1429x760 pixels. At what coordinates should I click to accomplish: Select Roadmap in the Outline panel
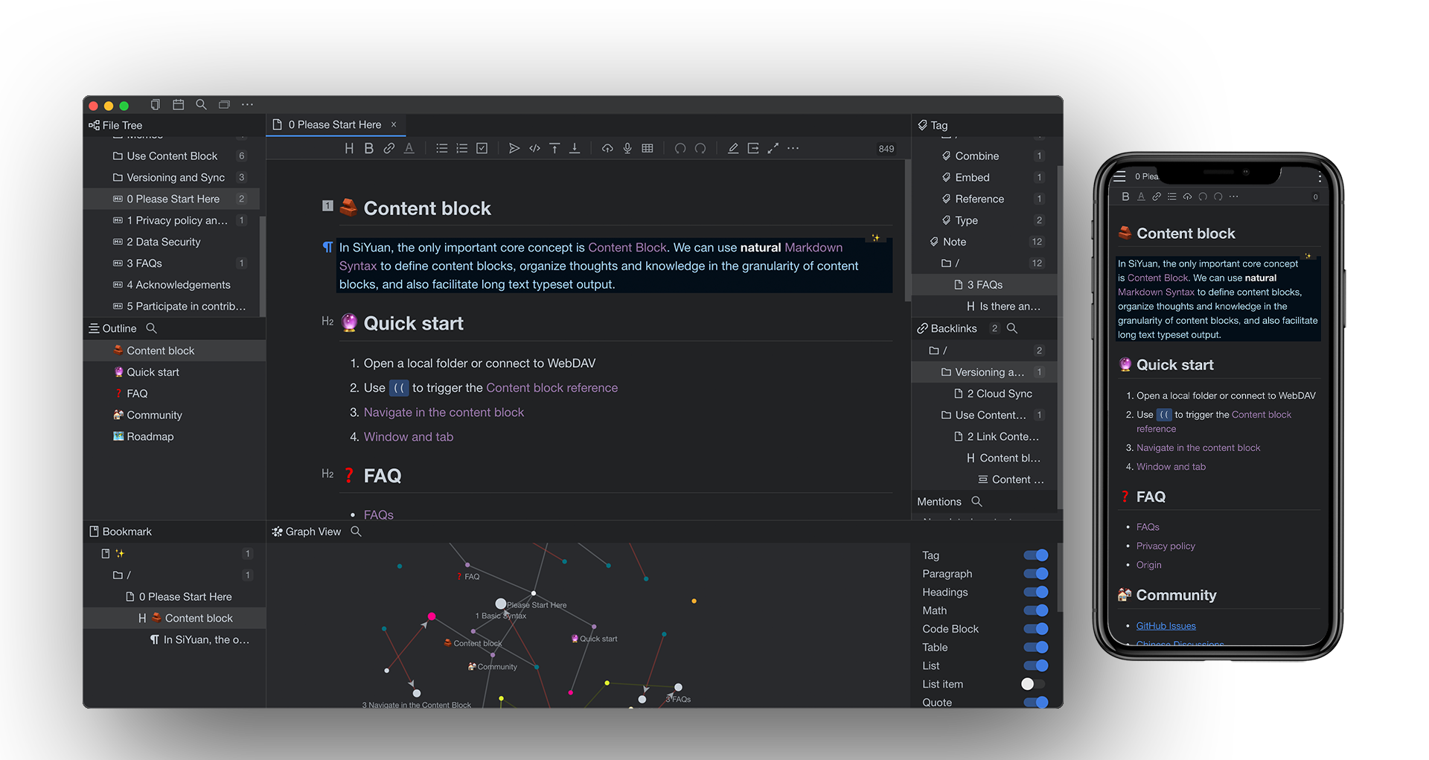174,437
